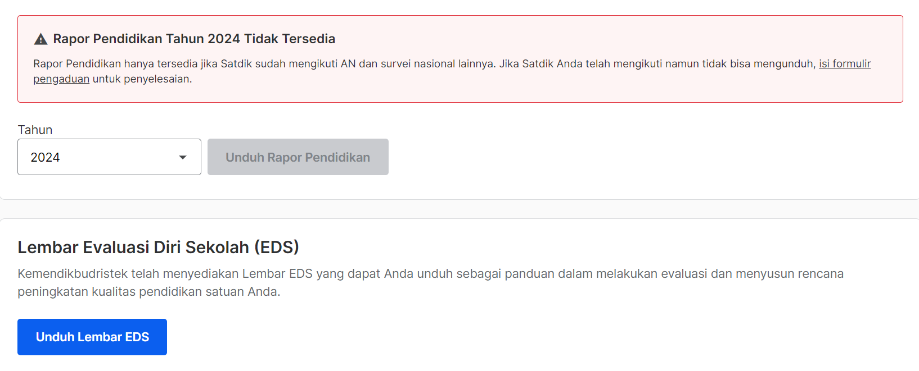Download the EDS sheet via Unduh Lembar EDS
Screen dimensions: 919x371
[x=92, y=337]
